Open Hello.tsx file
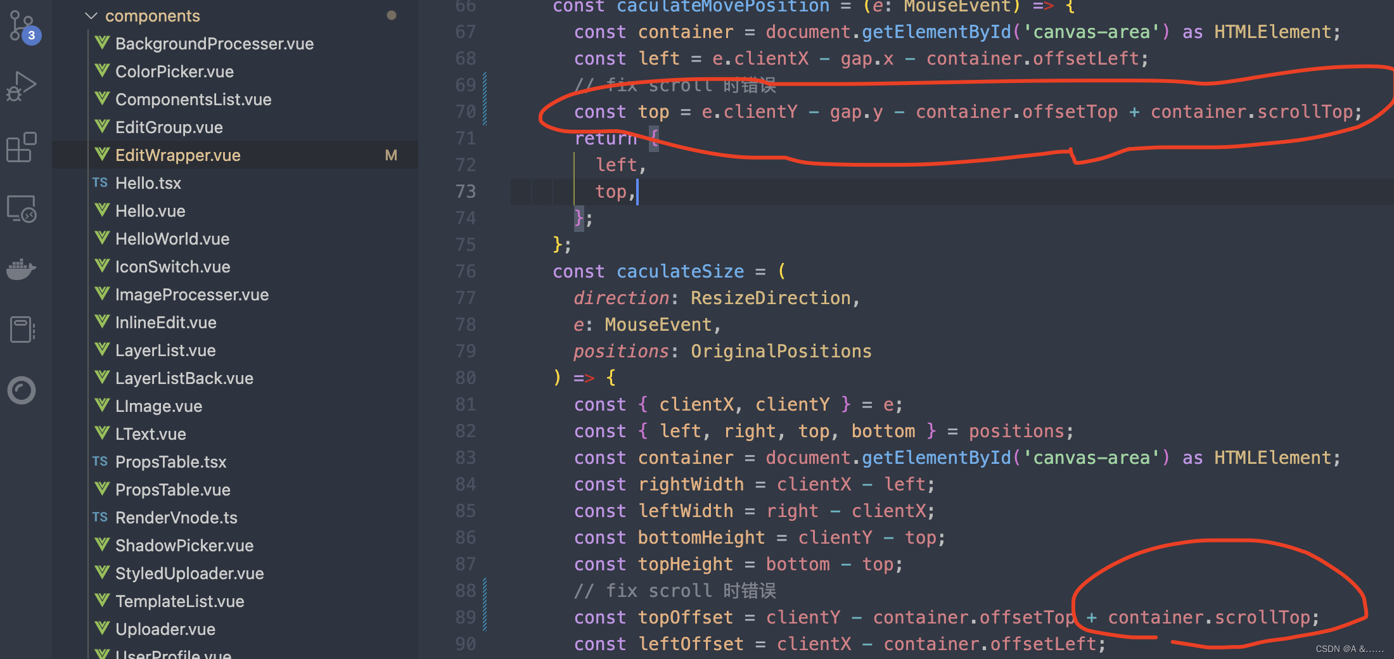The width and height of the screenshot is (1394, 659). point(148,183)
